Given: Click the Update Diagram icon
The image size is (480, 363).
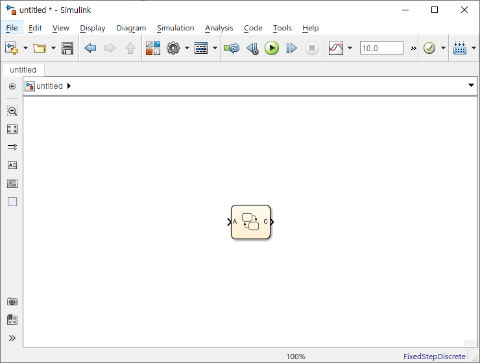Looking at the screenshot, I should 232,48.
